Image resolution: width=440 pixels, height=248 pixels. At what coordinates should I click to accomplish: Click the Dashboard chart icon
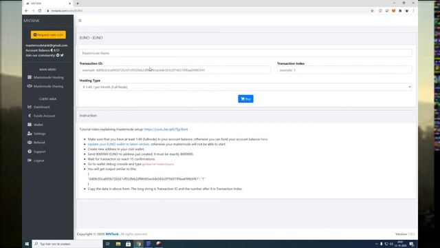coord(30,107)
